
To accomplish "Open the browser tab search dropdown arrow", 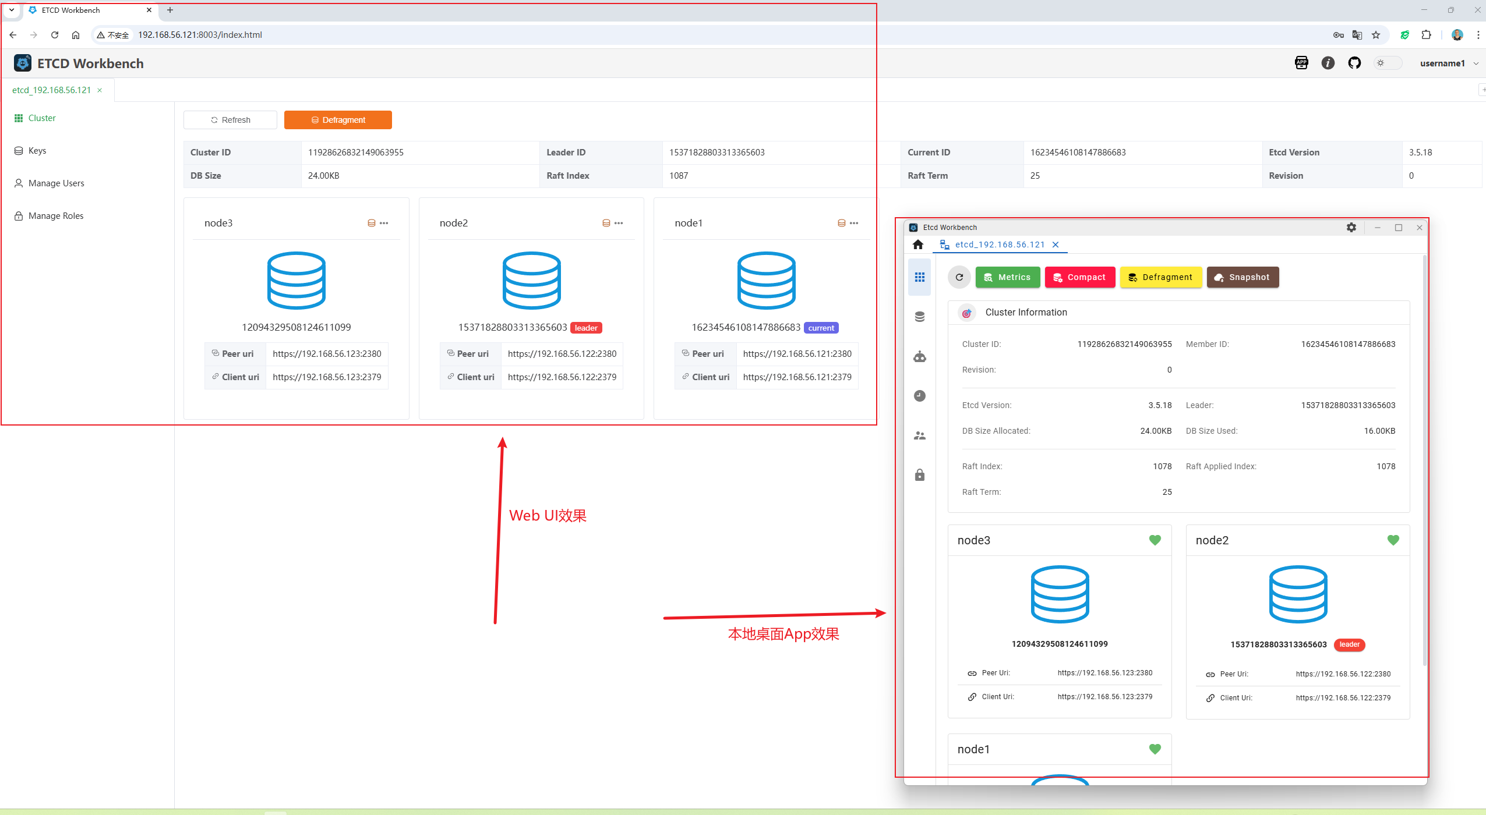I will (12, 10).
